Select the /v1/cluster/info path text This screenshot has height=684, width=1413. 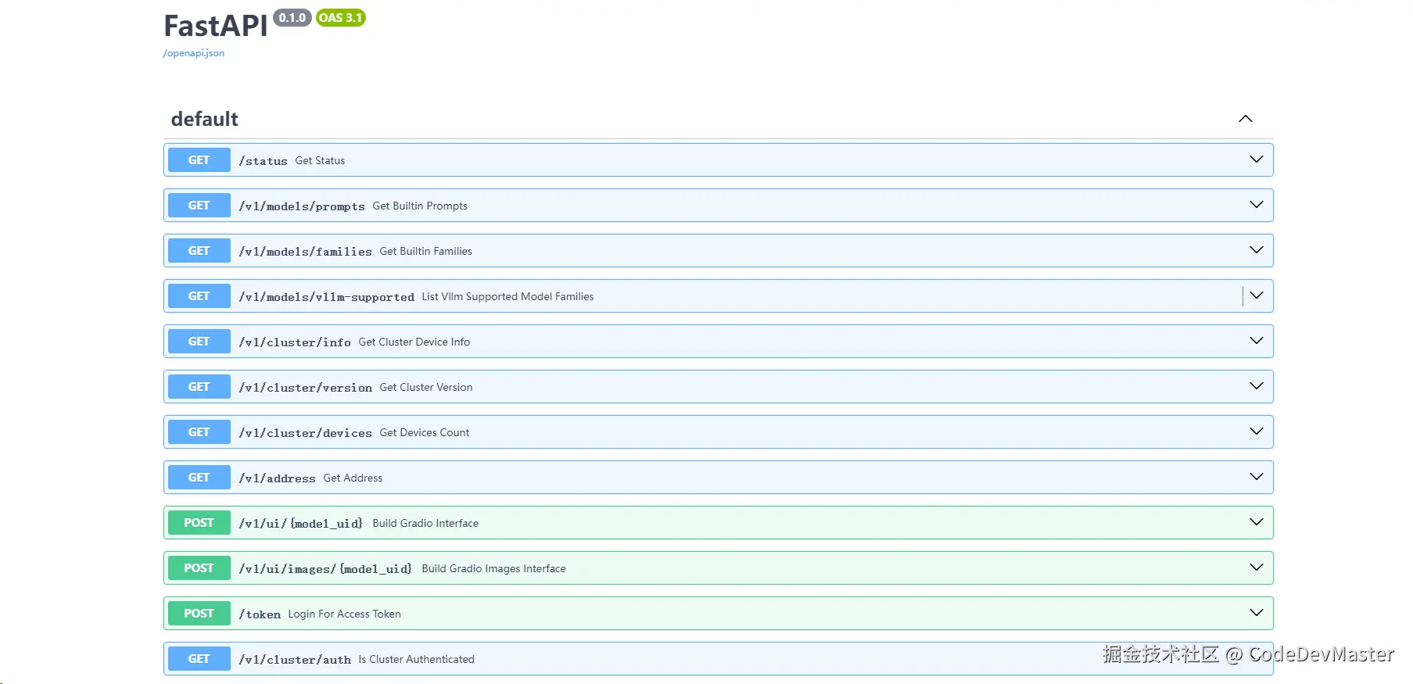295,342
